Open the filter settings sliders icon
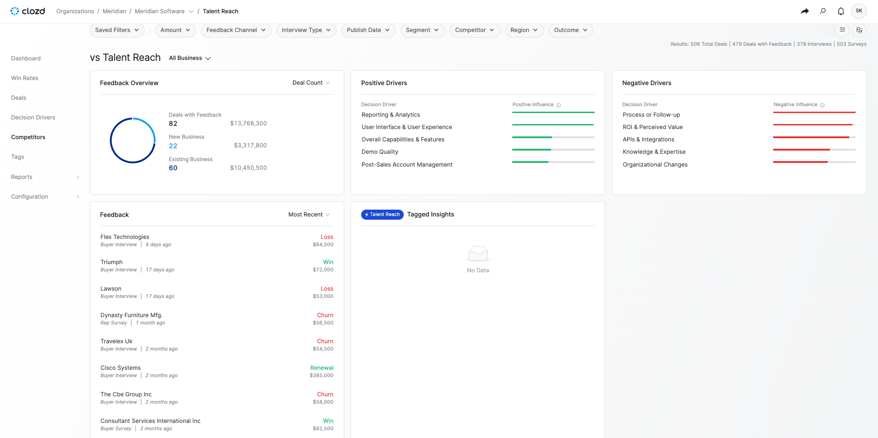 point(842,30)
